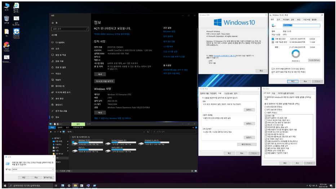The width and height of the screenshot is (336, 189).
Task: Toggle the mouse pointer shadow checkbox (마우스 포인터 아래 그림자)
Action: coord(266,120)
